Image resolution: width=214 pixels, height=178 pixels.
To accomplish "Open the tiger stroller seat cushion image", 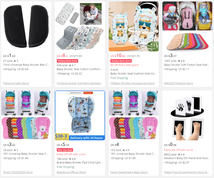I will point(134,26).
